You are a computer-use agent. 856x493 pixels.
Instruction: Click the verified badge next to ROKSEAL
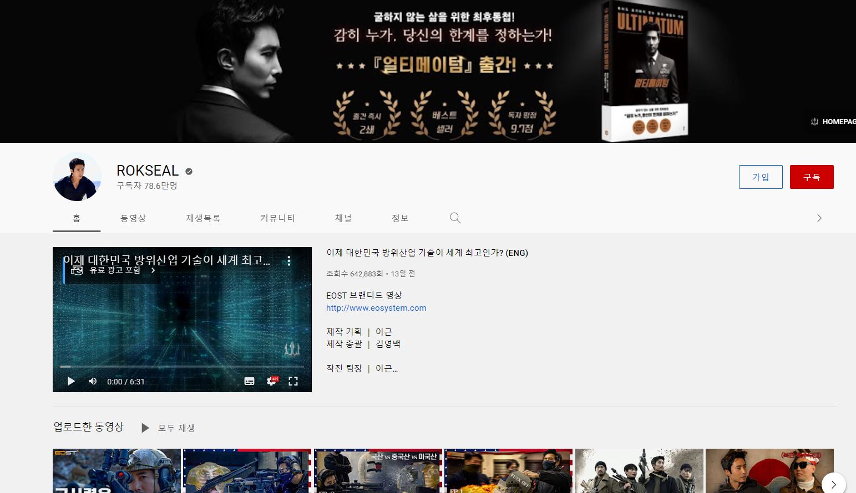[x=189, y=171]
